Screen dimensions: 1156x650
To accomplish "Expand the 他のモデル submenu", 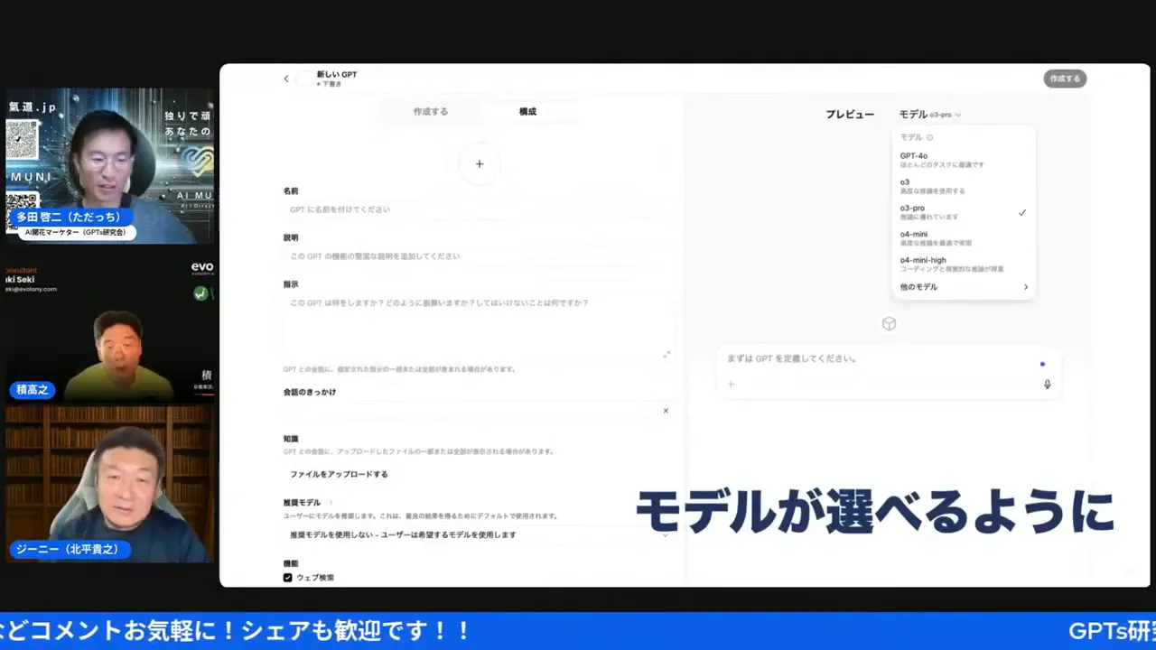I will coord(963,287).
